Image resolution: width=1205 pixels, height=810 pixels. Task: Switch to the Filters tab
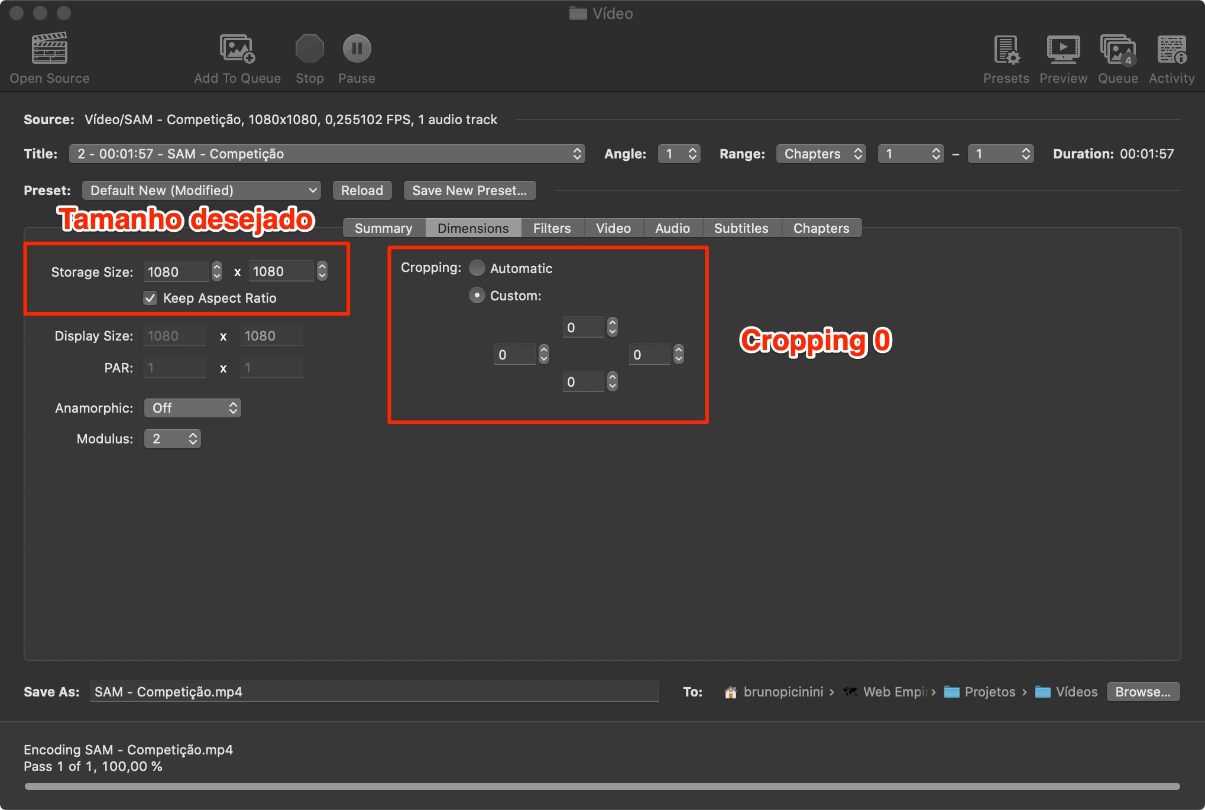point(552,228)
